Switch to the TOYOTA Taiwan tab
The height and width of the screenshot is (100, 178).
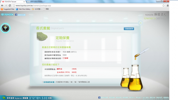(x=13, y=2)
